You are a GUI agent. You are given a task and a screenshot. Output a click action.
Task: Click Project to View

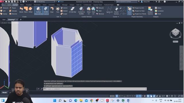138,11
